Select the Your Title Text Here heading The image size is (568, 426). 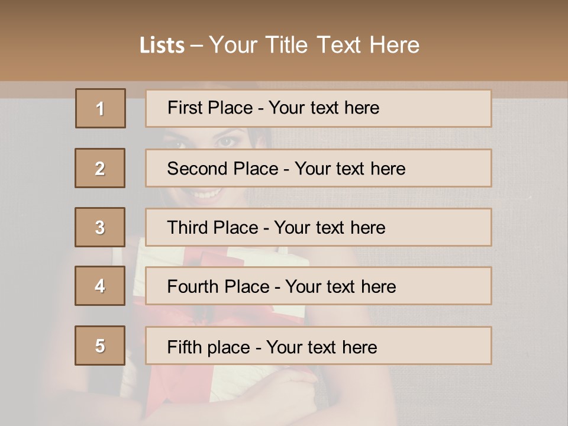tap(314, 45)
